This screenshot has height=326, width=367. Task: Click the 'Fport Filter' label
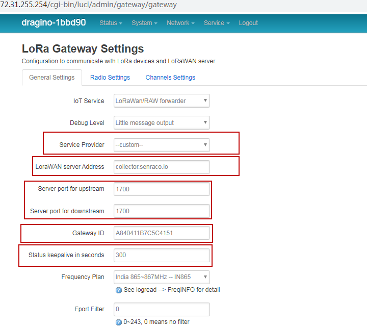point(89,309)
